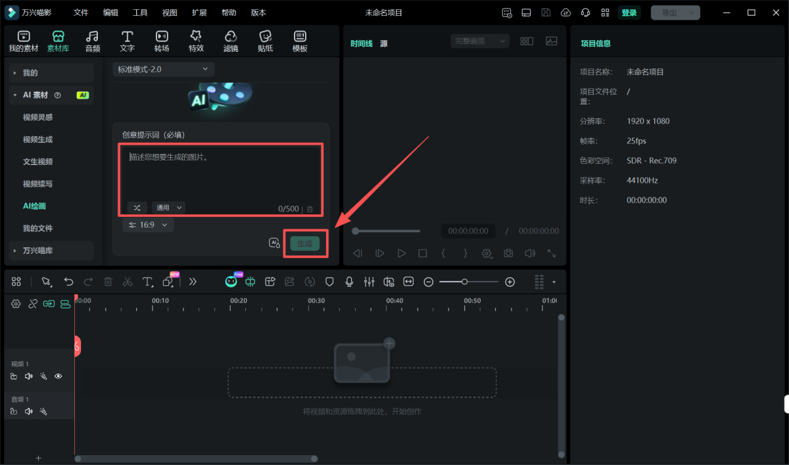Mute the 音频 1 track
The image size is (789, 465).
click(x=28, y=411)
